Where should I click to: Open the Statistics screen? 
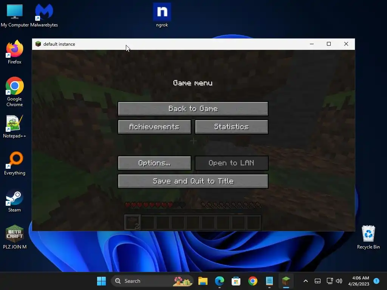point(232,127)
